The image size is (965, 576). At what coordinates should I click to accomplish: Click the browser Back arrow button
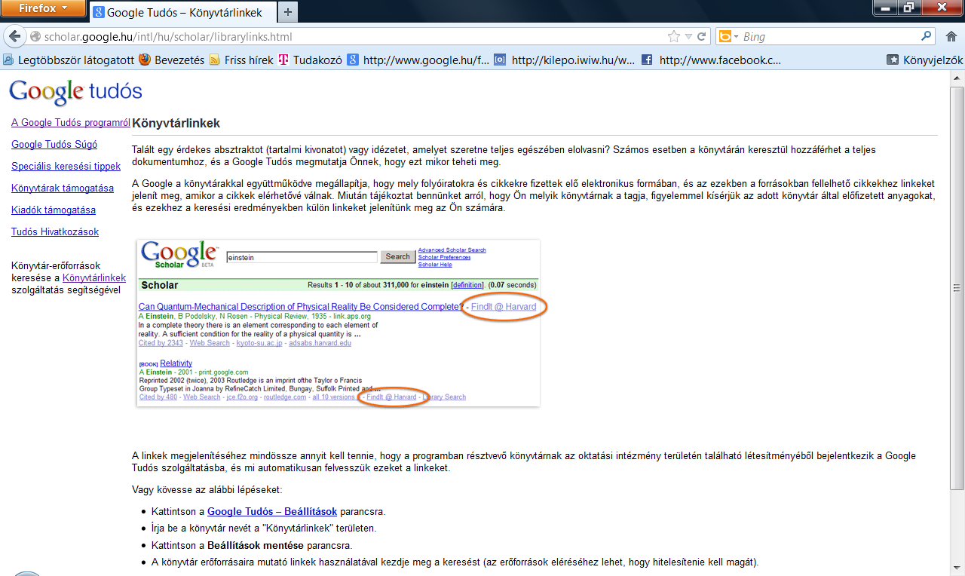[15, 36]
